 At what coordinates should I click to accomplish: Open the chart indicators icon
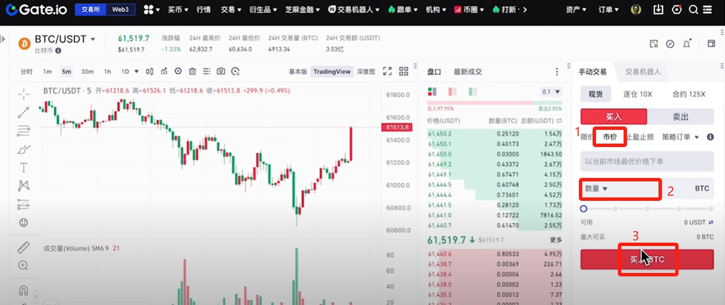164,72
